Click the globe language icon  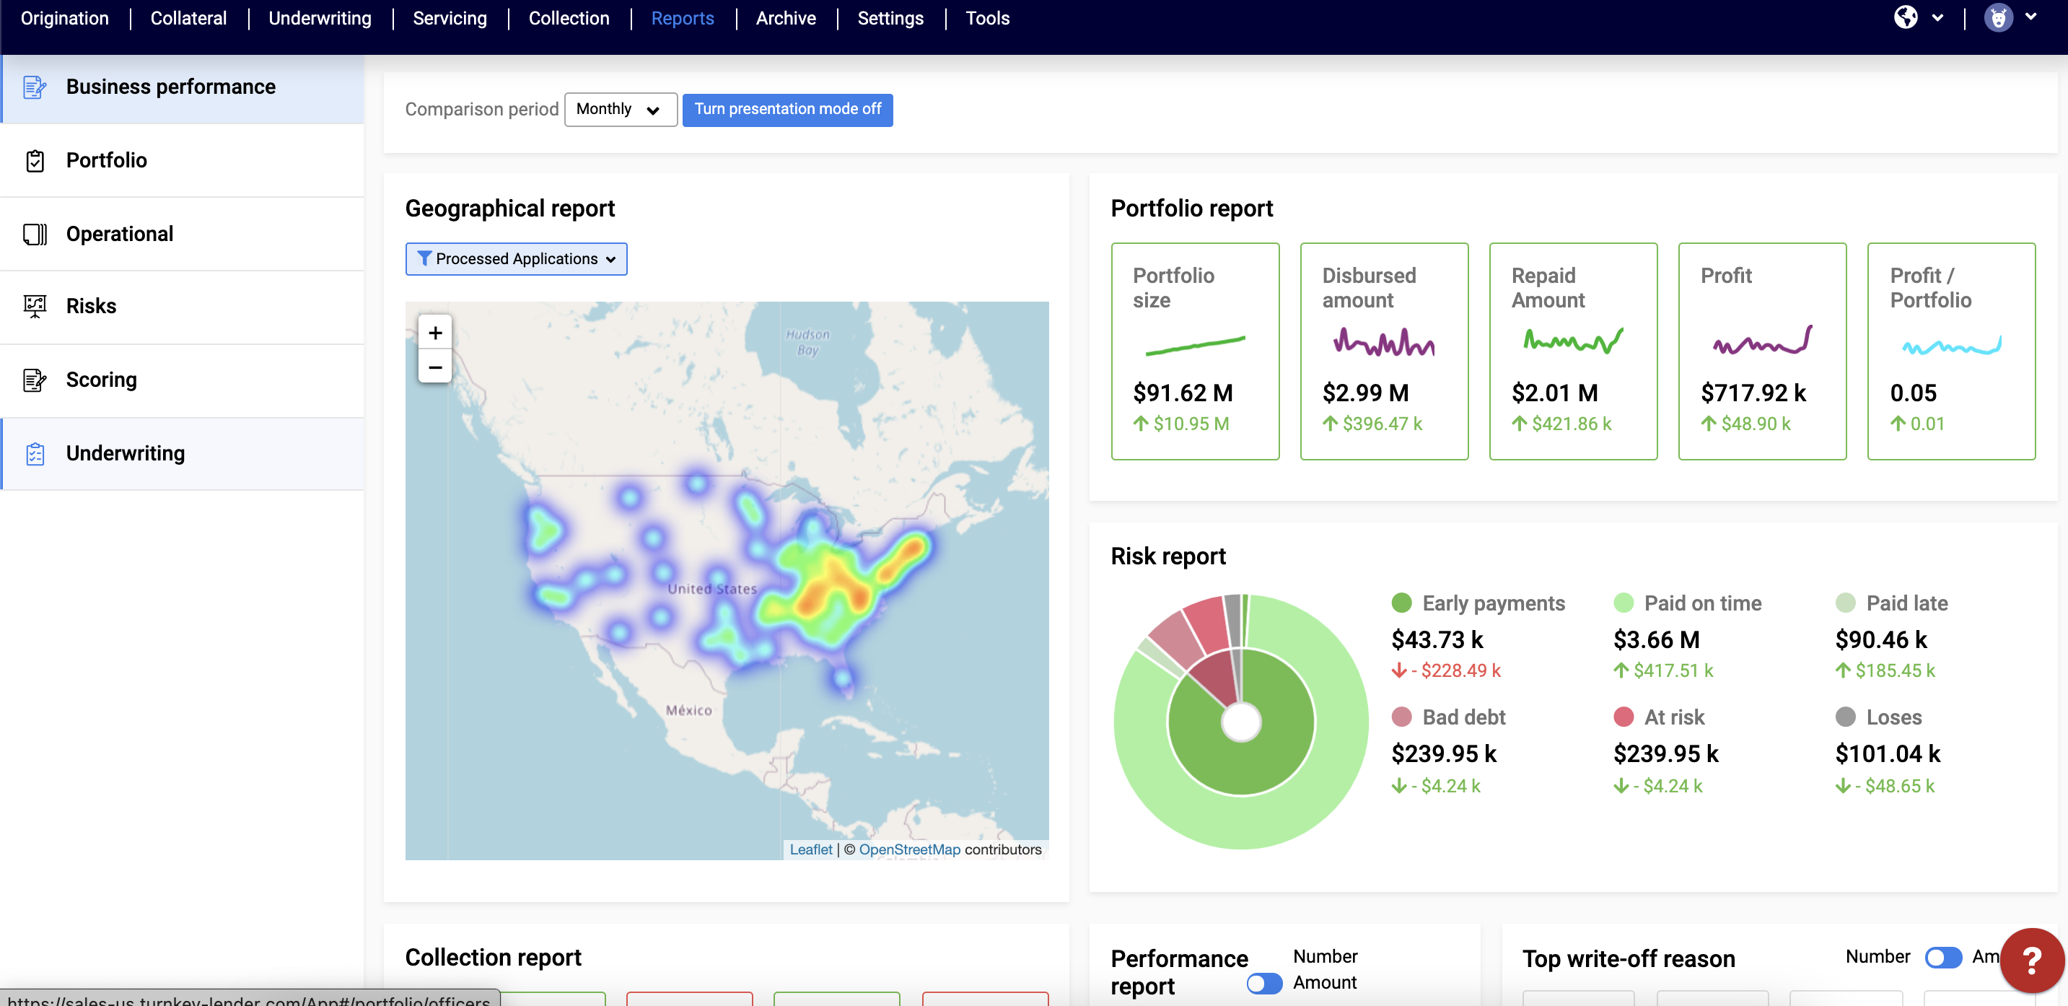1905,17
